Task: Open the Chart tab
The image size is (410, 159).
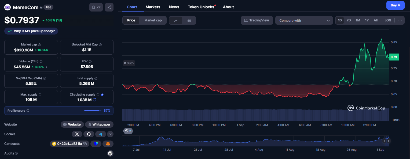Action: (x=132, y=7)
